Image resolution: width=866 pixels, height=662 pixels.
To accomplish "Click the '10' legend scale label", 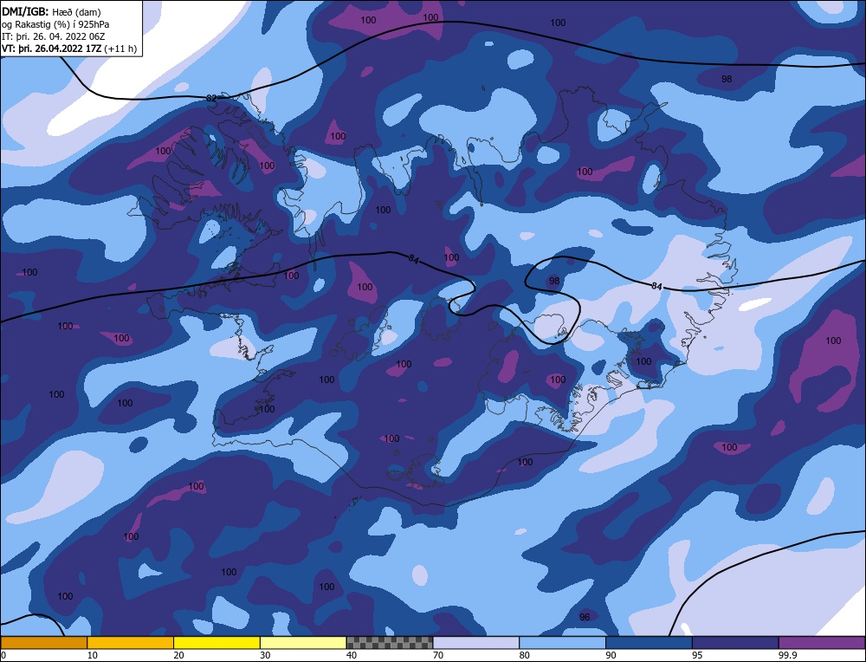I will pyautogui.click(x=93, y=655).
